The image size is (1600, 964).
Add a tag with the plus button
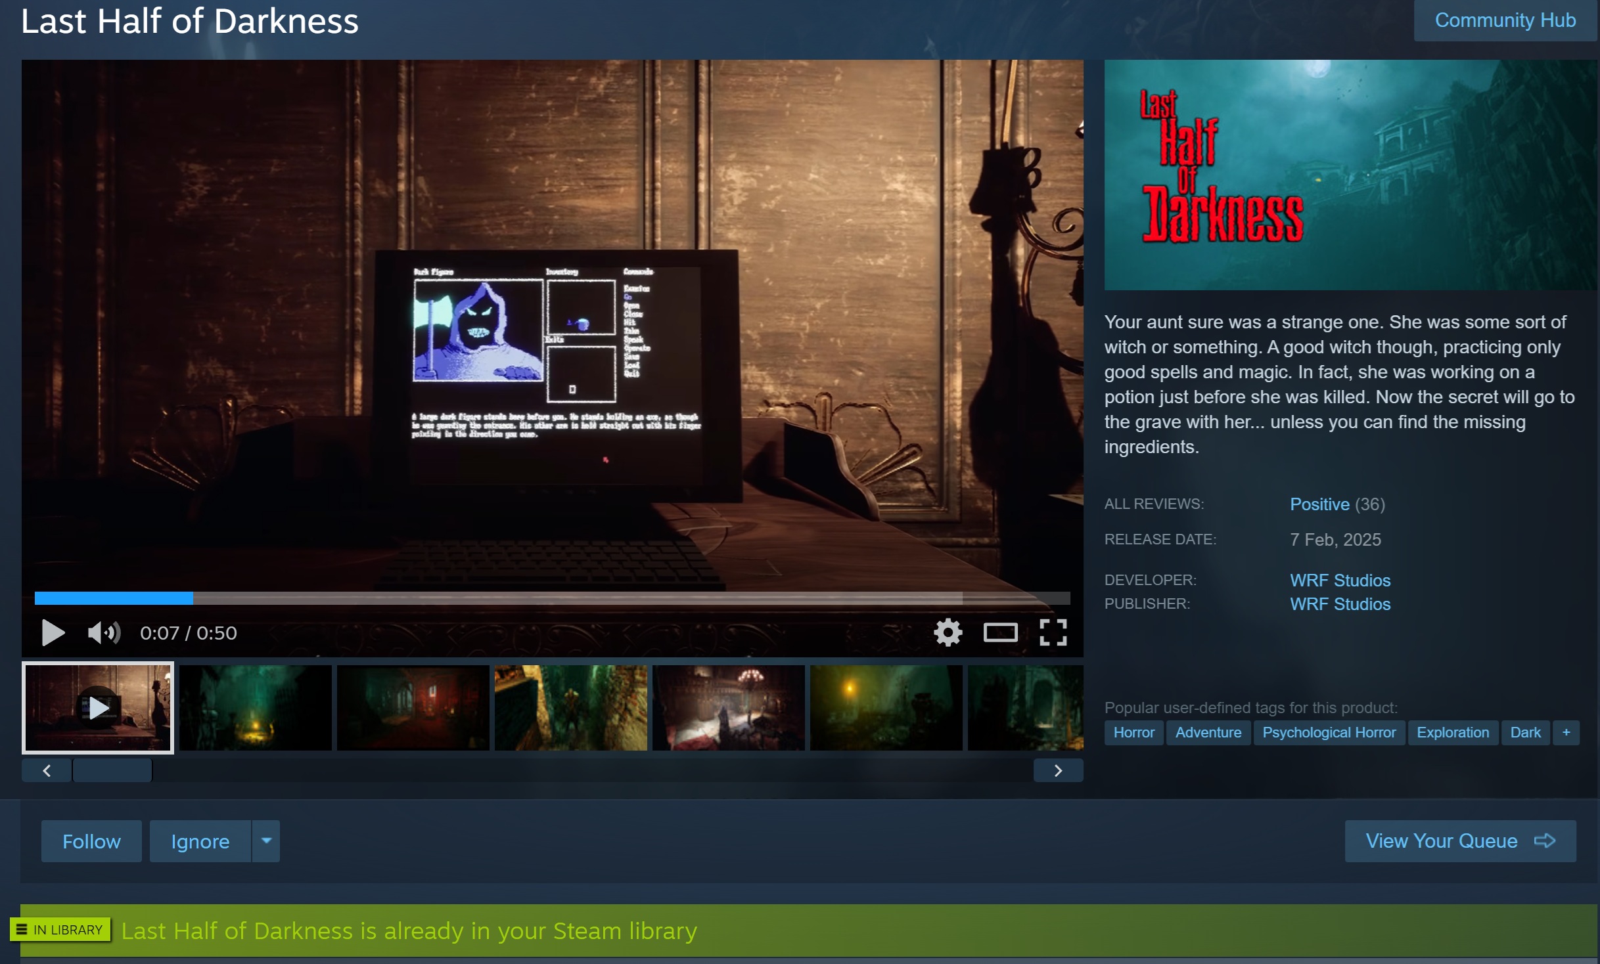(x=1565, y=732)
